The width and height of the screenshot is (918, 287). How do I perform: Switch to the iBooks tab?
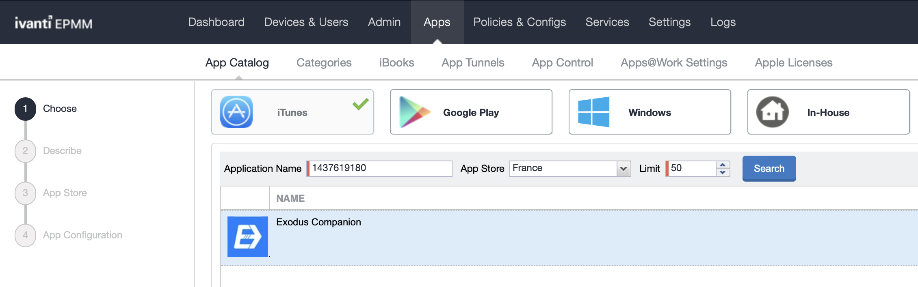[x=396, y=62]
